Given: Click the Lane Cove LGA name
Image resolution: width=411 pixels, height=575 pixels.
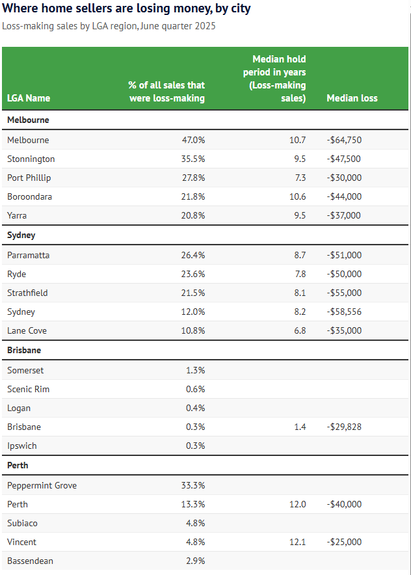Looking at the screenshot, I should tap(27, 330).
